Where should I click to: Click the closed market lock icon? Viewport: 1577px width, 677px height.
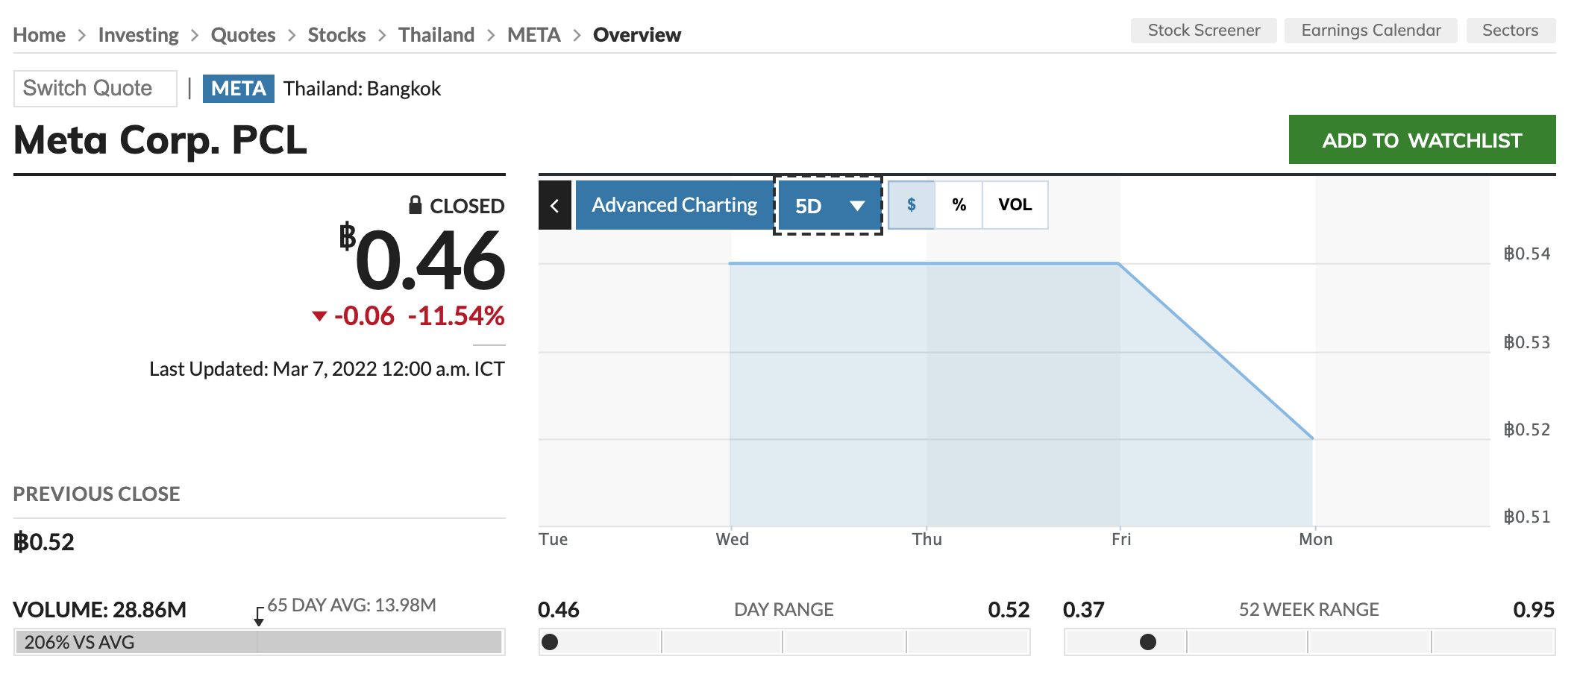point(416,205)
